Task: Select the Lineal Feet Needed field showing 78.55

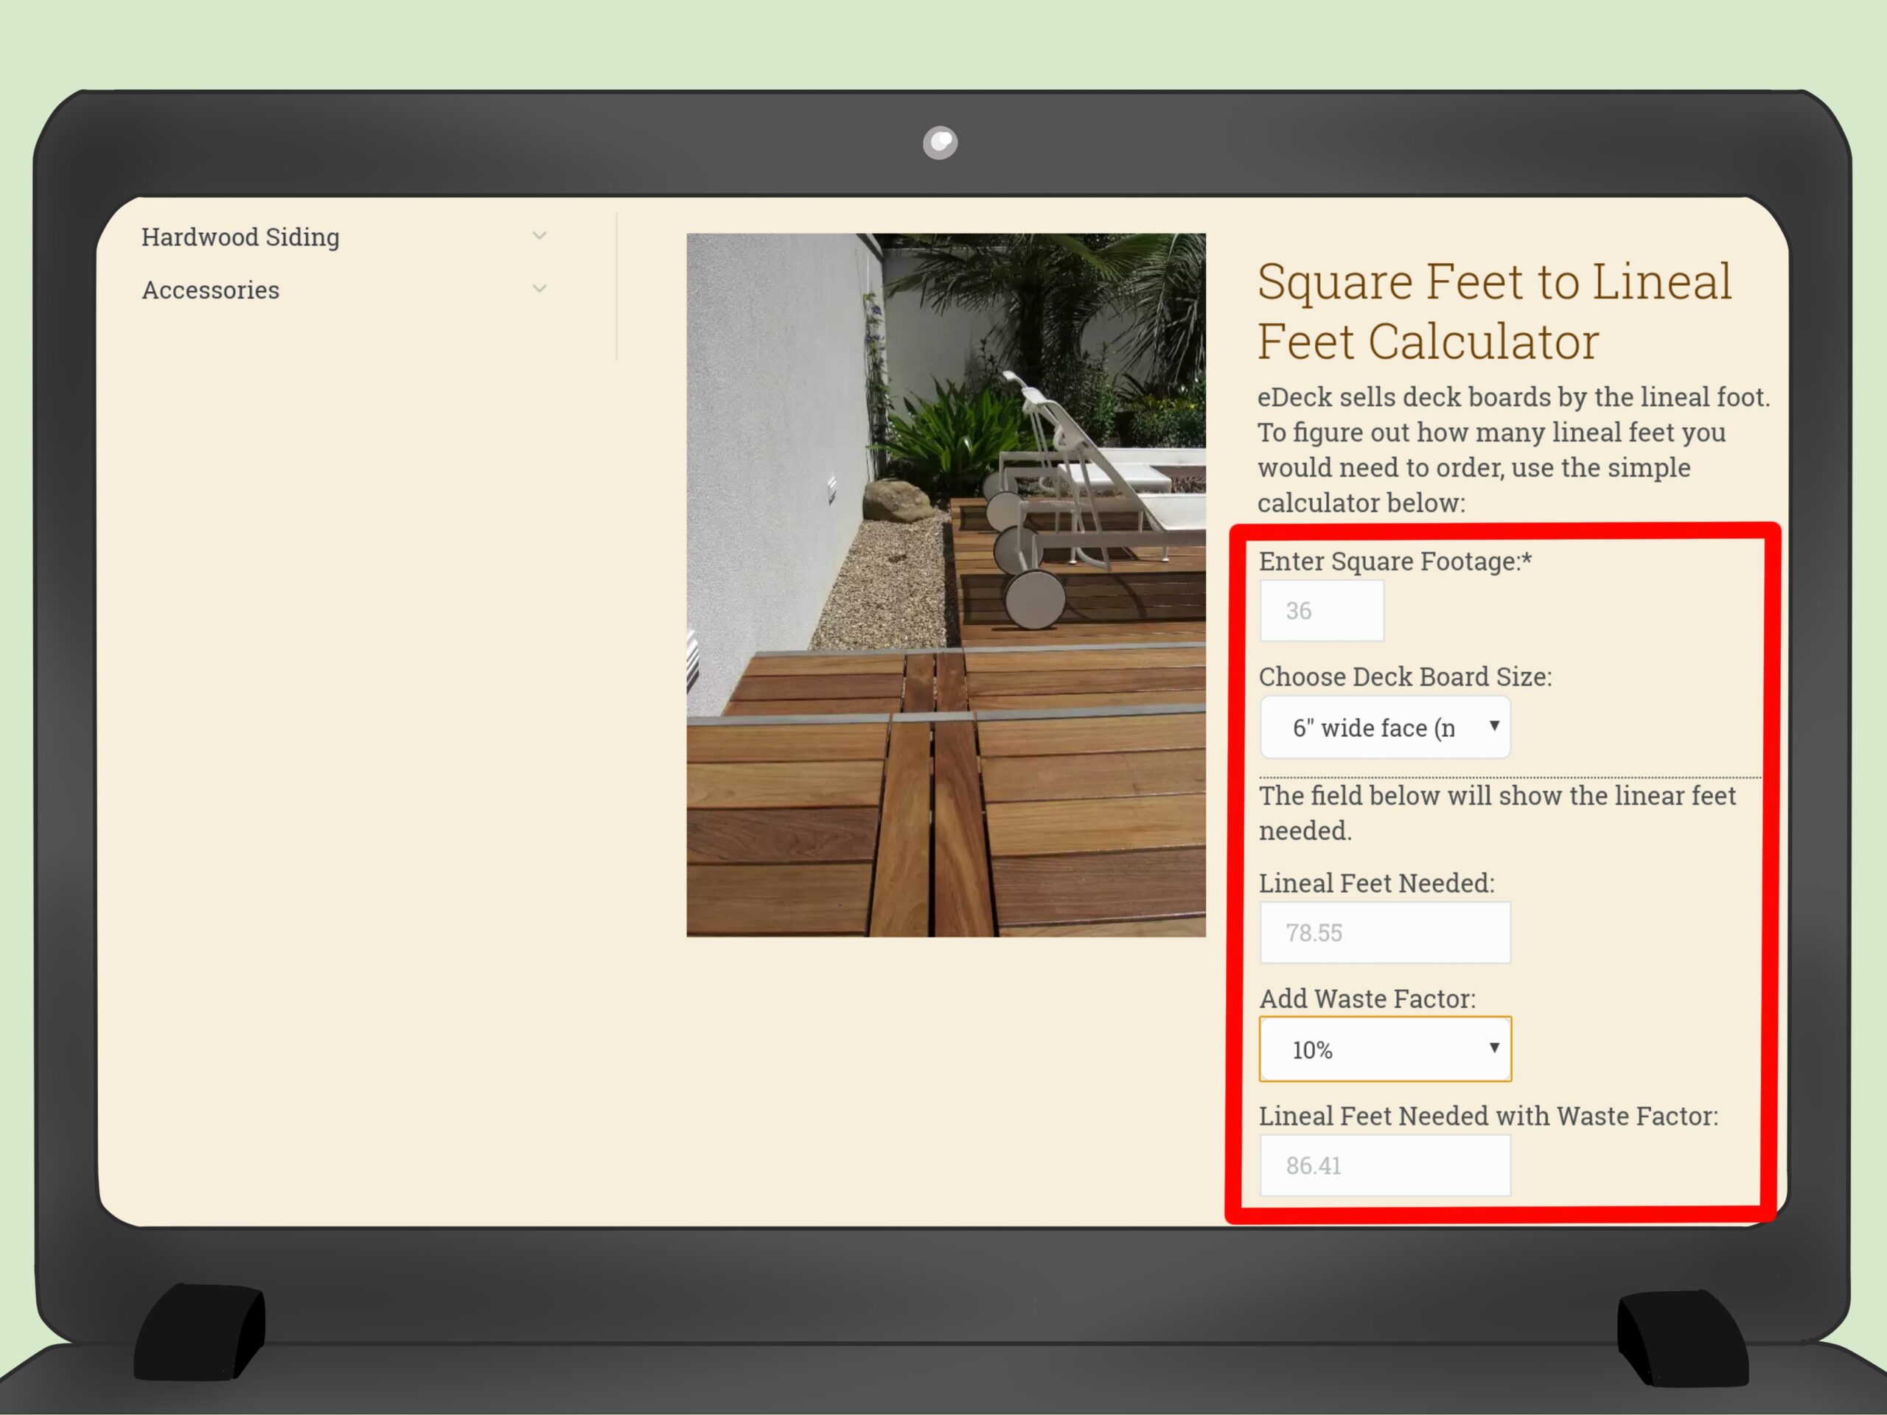Action: (1384, 932)
